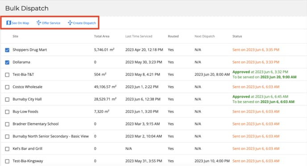The image size is (307, 166).
Task: Check the Test-Bia-Kingsway checkbox
Action: pyautogui.click(x=7, y=161)
